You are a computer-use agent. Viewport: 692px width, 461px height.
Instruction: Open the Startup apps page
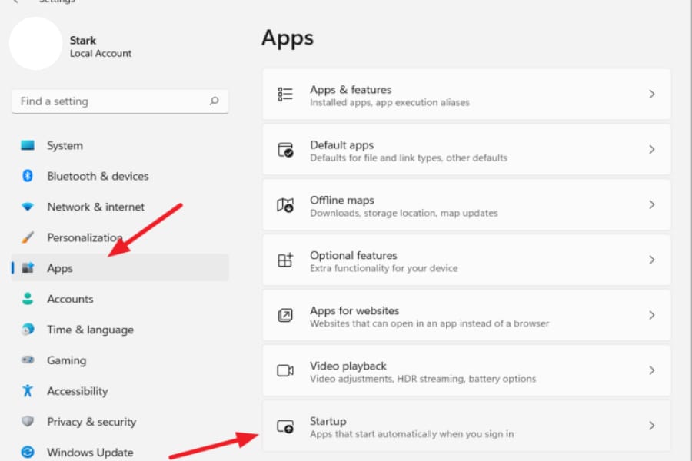click(467, 426)
